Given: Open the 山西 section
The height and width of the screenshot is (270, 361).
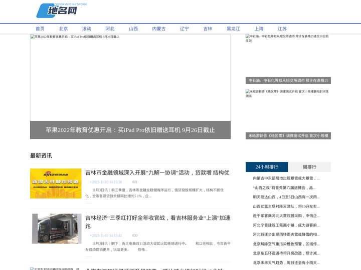Looking at the screenshot, I should [133, 28].
